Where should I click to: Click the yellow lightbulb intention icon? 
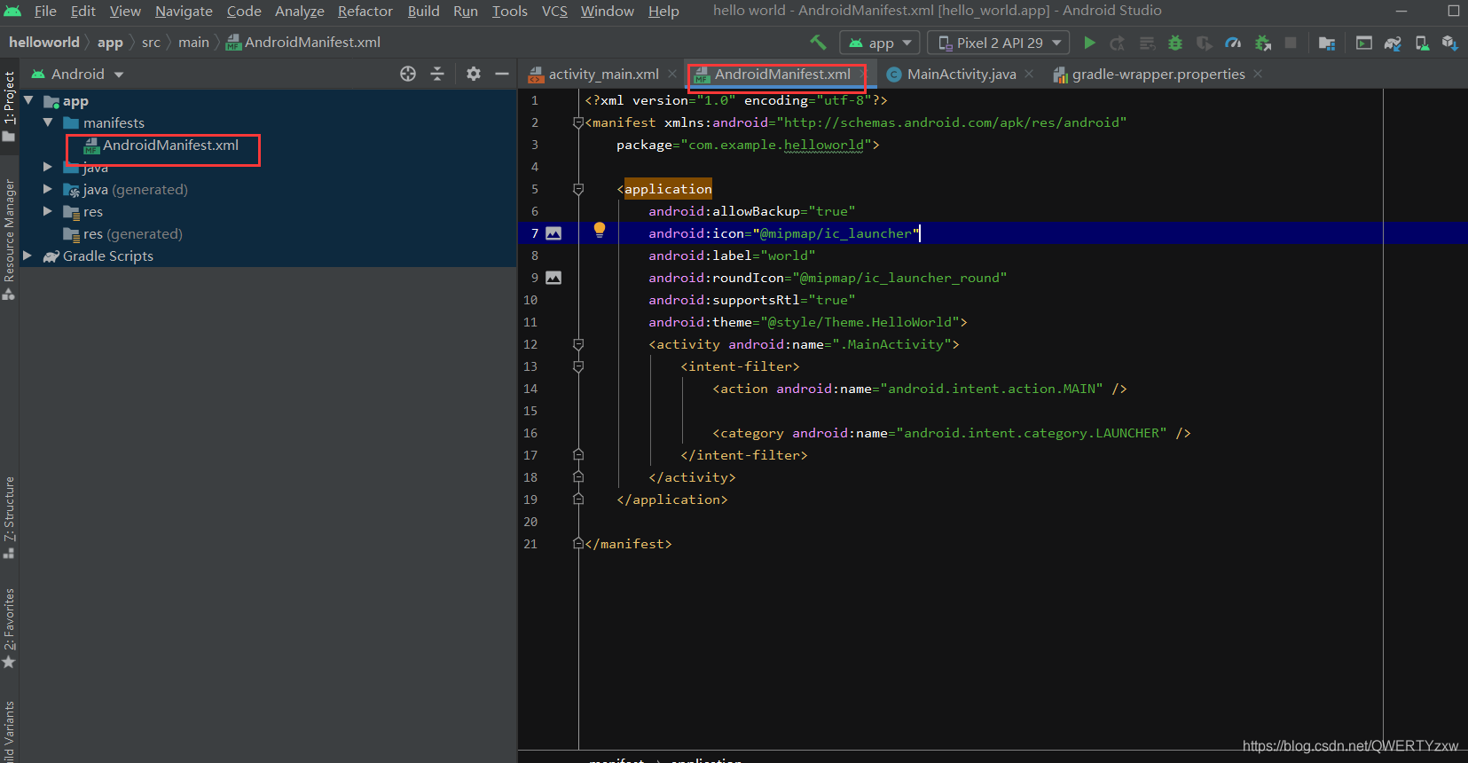click(x=600, y=231)
